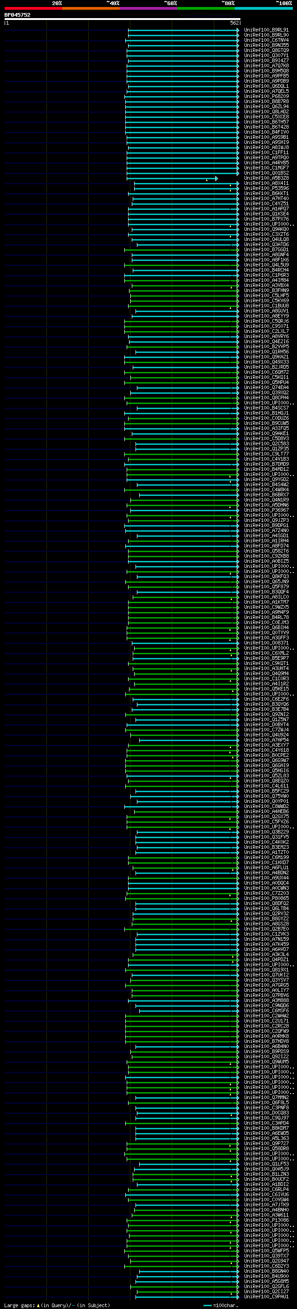Viewport: 297px width, 1309px height.
Task: Click the cyan ~100% identity legend bar
Action: [264, 8]
